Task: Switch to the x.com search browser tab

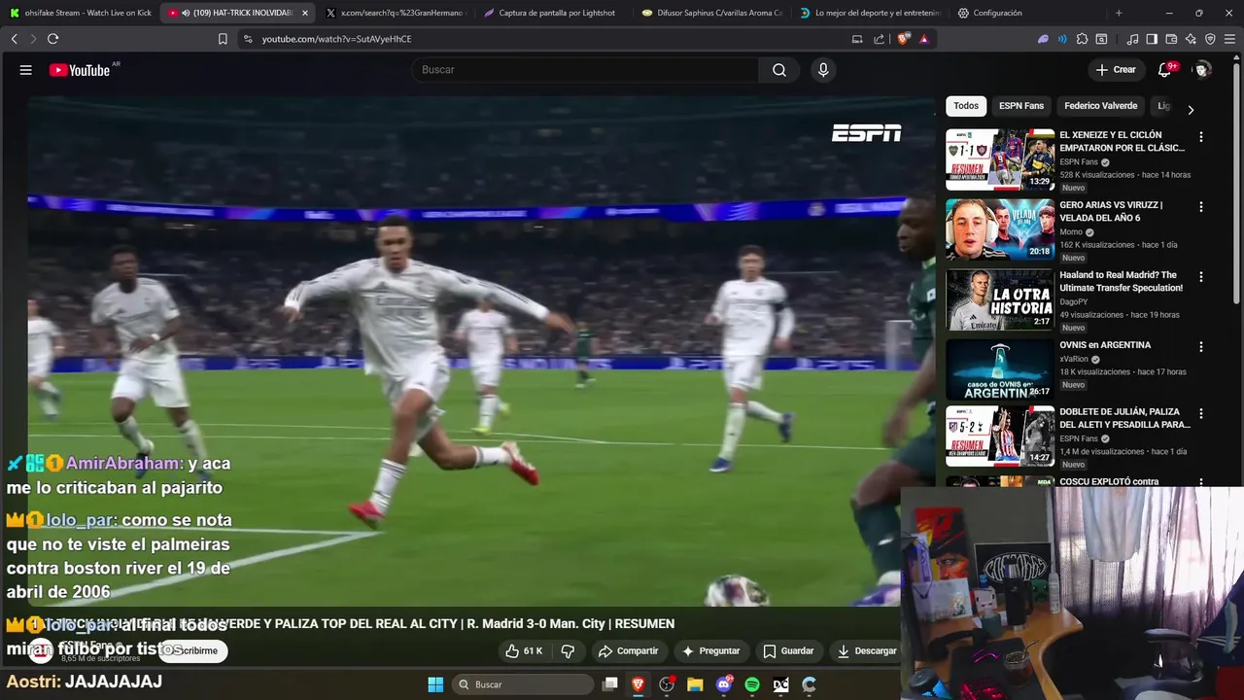Action: click(397, 13)
